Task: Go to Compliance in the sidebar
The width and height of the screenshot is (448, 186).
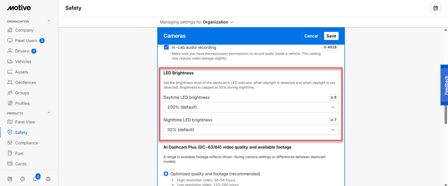Action: tap(26, 143)
